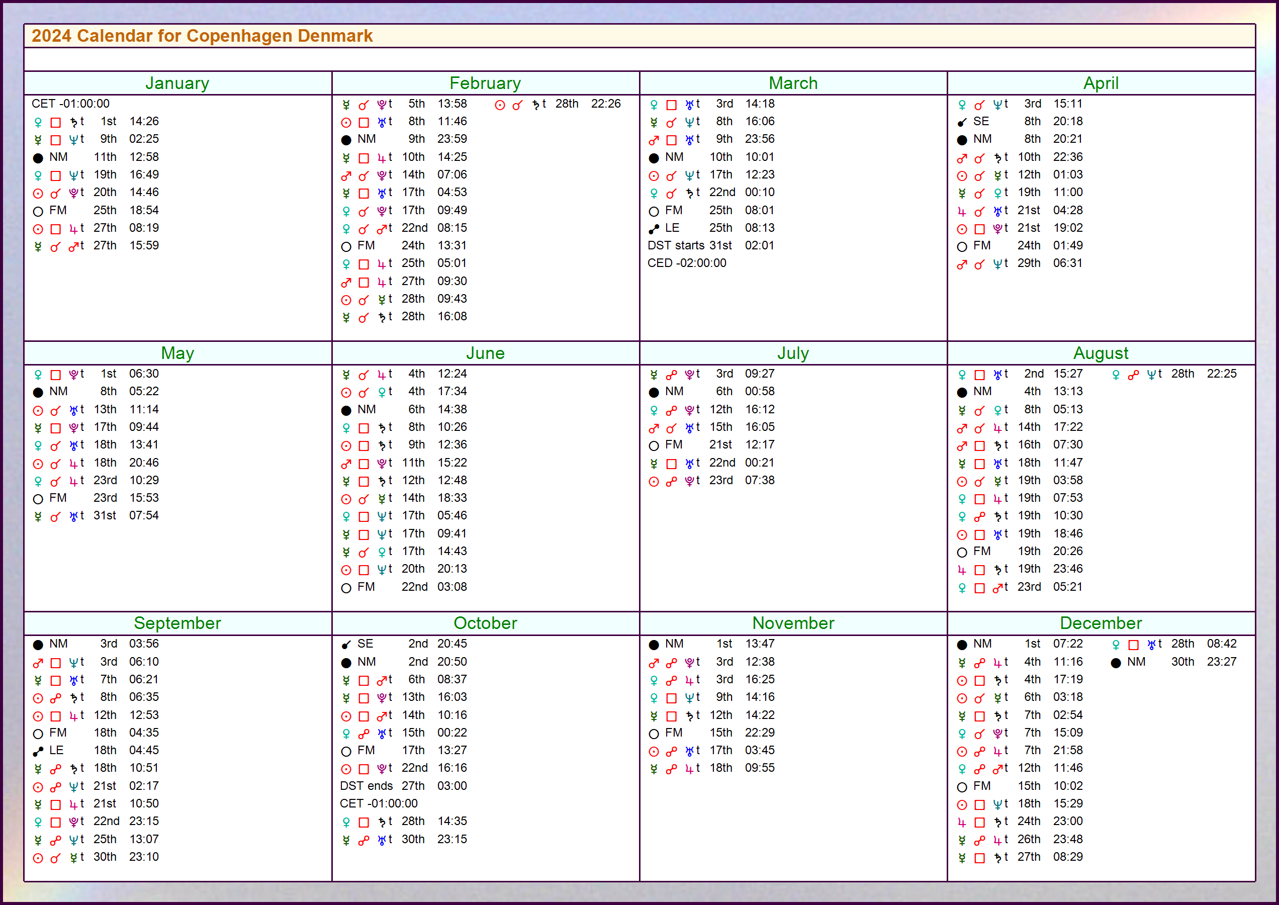
Task: Click Jupiter glyph in December 24th row
Action: click(x=961, y=823)
